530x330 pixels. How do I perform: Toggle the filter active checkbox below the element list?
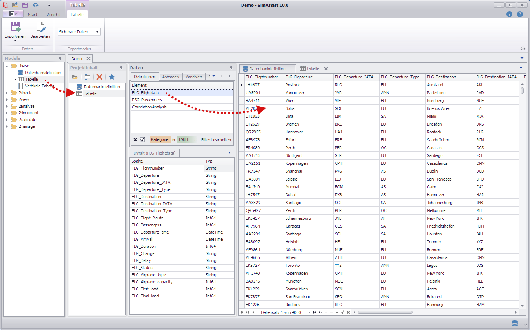(x=143, y=139)
